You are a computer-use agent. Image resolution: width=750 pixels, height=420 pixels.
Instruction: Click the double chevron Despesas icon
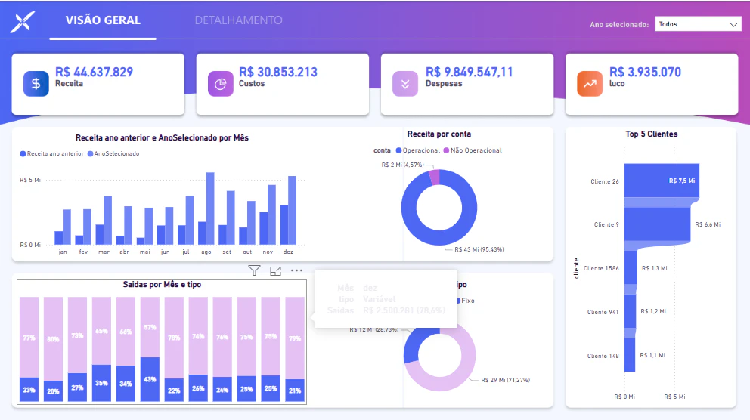[405, 84]
